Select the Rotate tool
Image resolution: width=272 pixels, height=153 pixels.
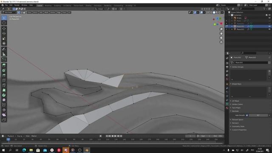coord(4,33)
